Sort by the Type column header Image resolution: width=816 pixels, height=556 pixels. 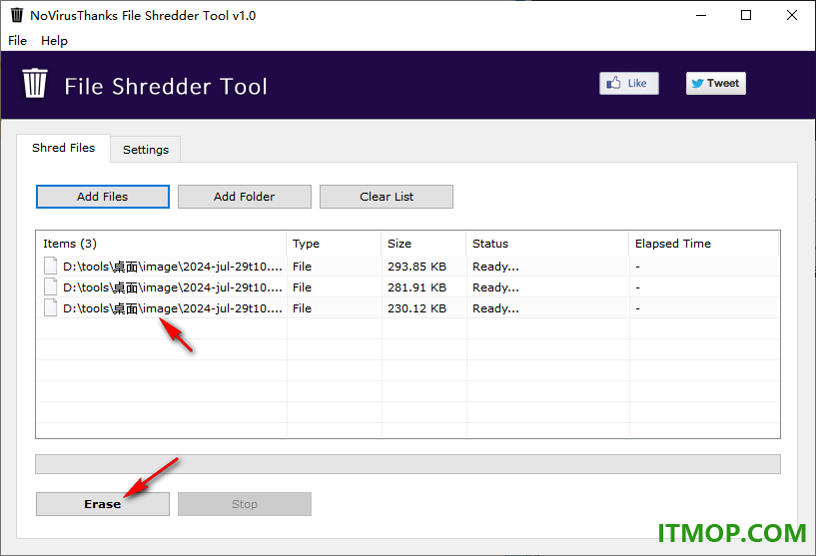(x=334, y=244)
